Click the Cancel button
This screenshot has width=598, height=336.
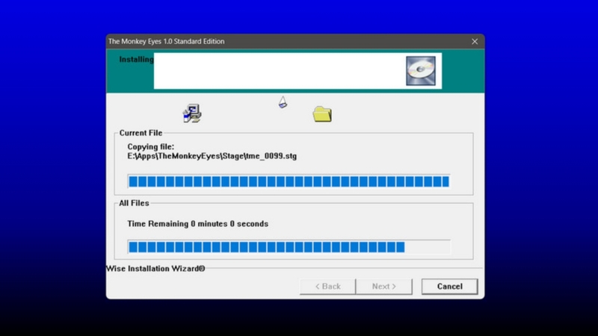pos(449,287)
